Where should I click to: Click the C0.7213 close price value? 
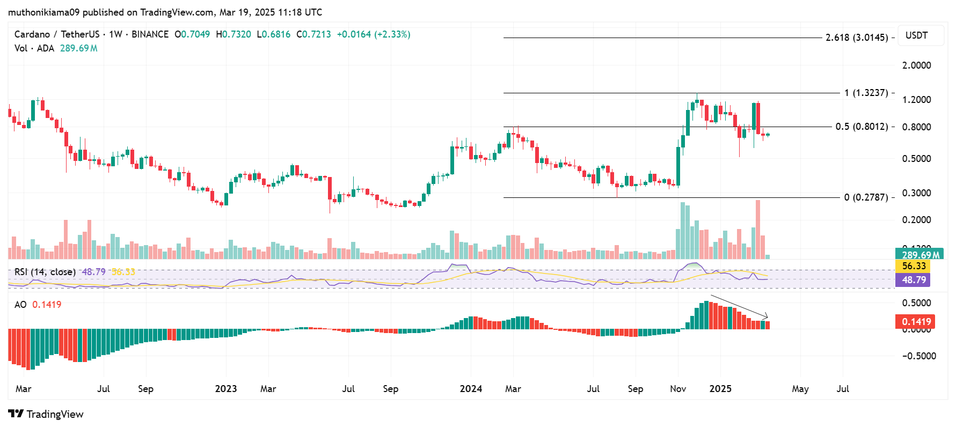313,34
